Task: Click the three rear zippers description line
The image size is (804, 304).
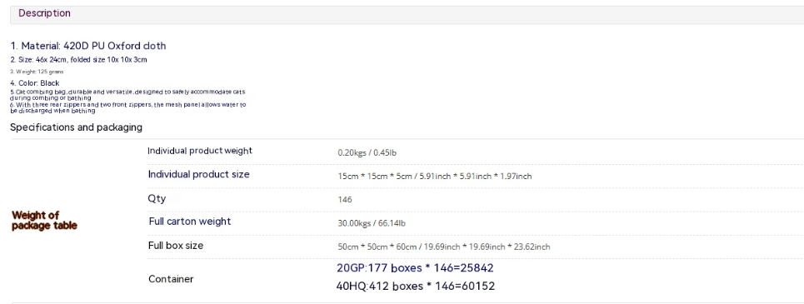Action: tap(128, 107)
